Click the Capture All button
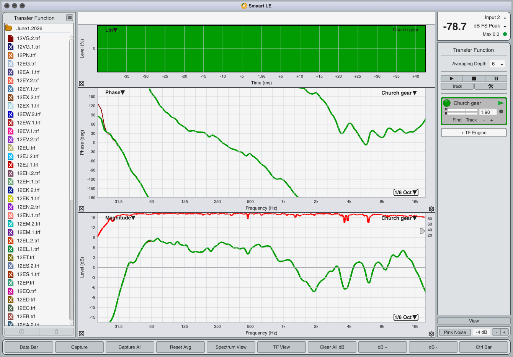513x357 pixels. 130,347
